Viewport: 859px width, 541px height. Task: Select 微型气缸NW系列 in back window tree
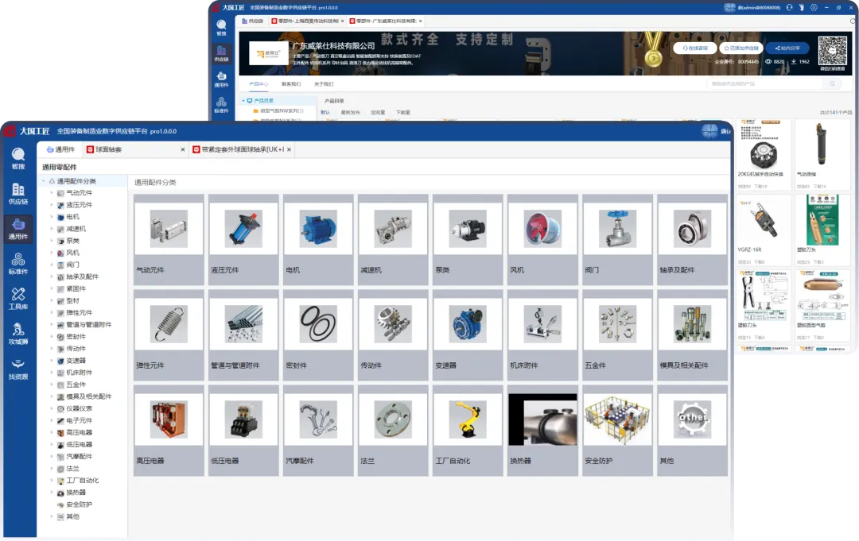click(x=281, y=110)
